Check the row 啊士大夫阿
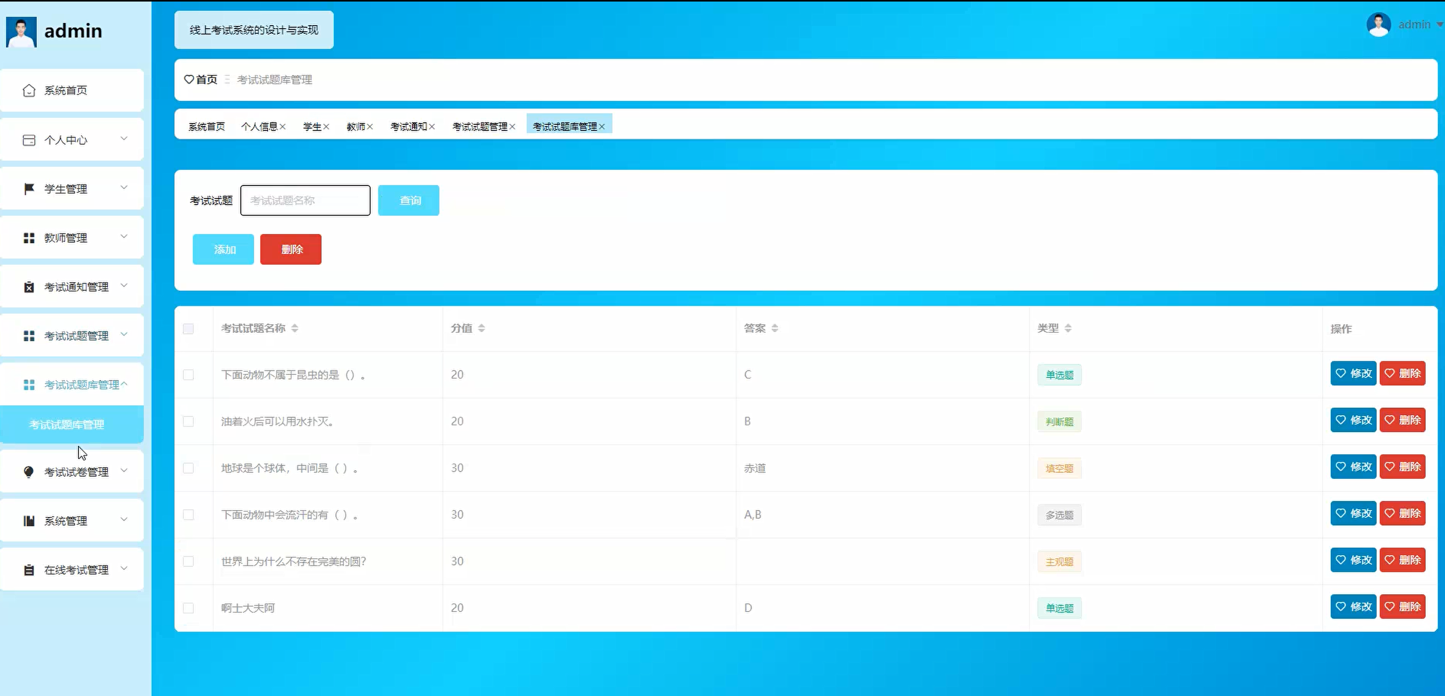The image size is (1445, 696). tap(189, 608)
